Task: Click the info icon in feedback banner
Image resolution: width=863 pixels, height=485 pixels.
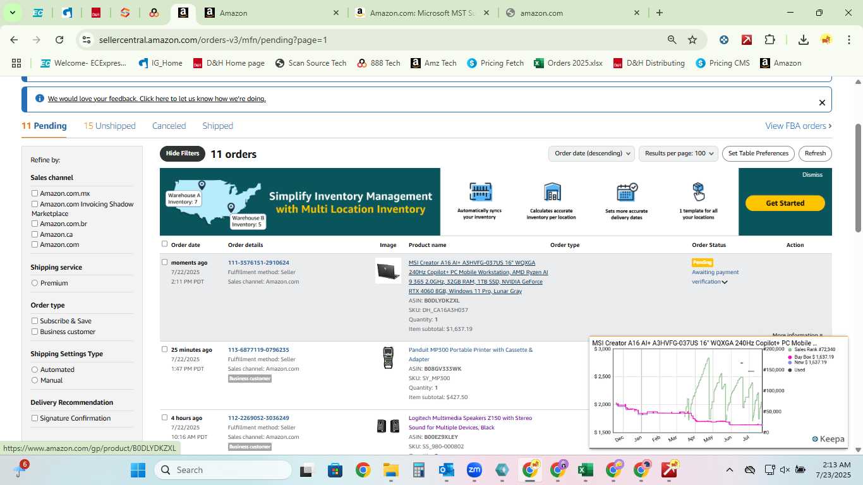Action: [40, 99]
